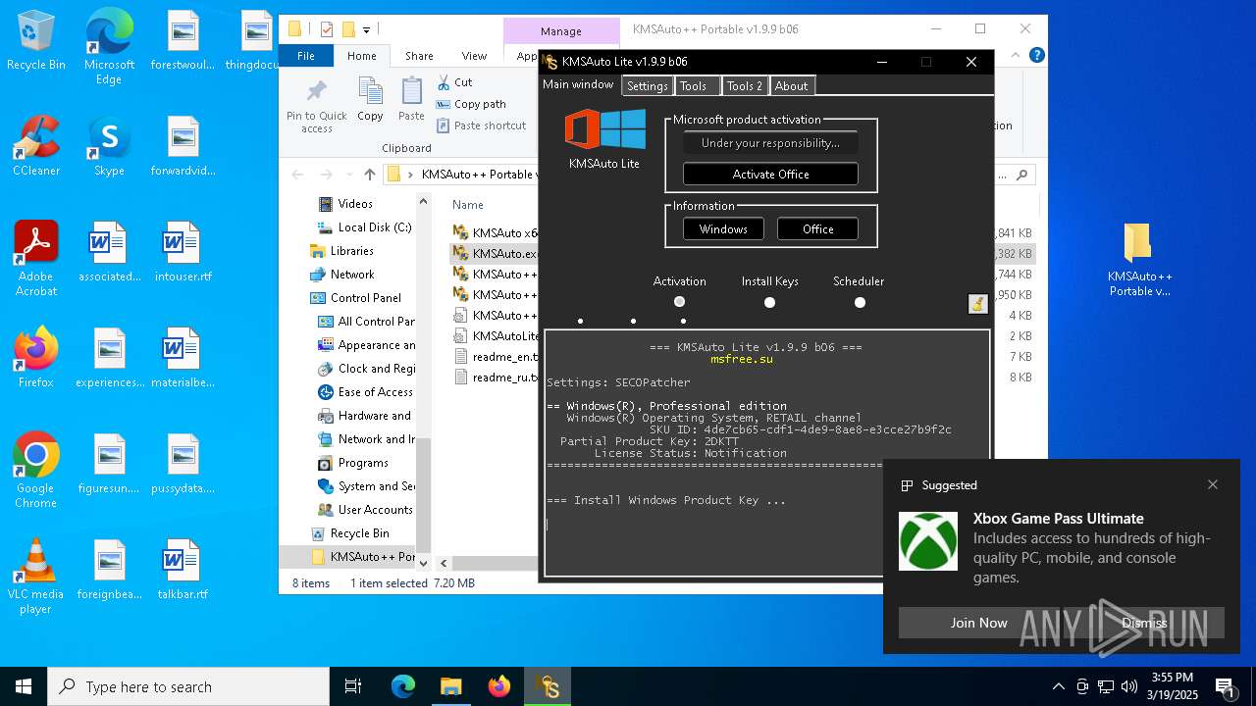This screenshot has width=1256, height=706.
Task: Open talkbar.rtf document on desktop
Action: click(x=183, y=570)
